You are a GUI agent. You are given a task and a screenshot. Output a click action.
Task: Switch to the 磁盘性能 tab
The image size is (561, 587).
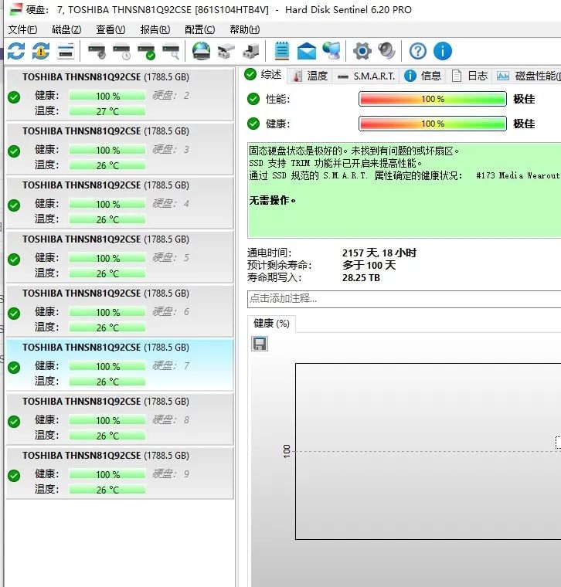(x=528, y=76)
